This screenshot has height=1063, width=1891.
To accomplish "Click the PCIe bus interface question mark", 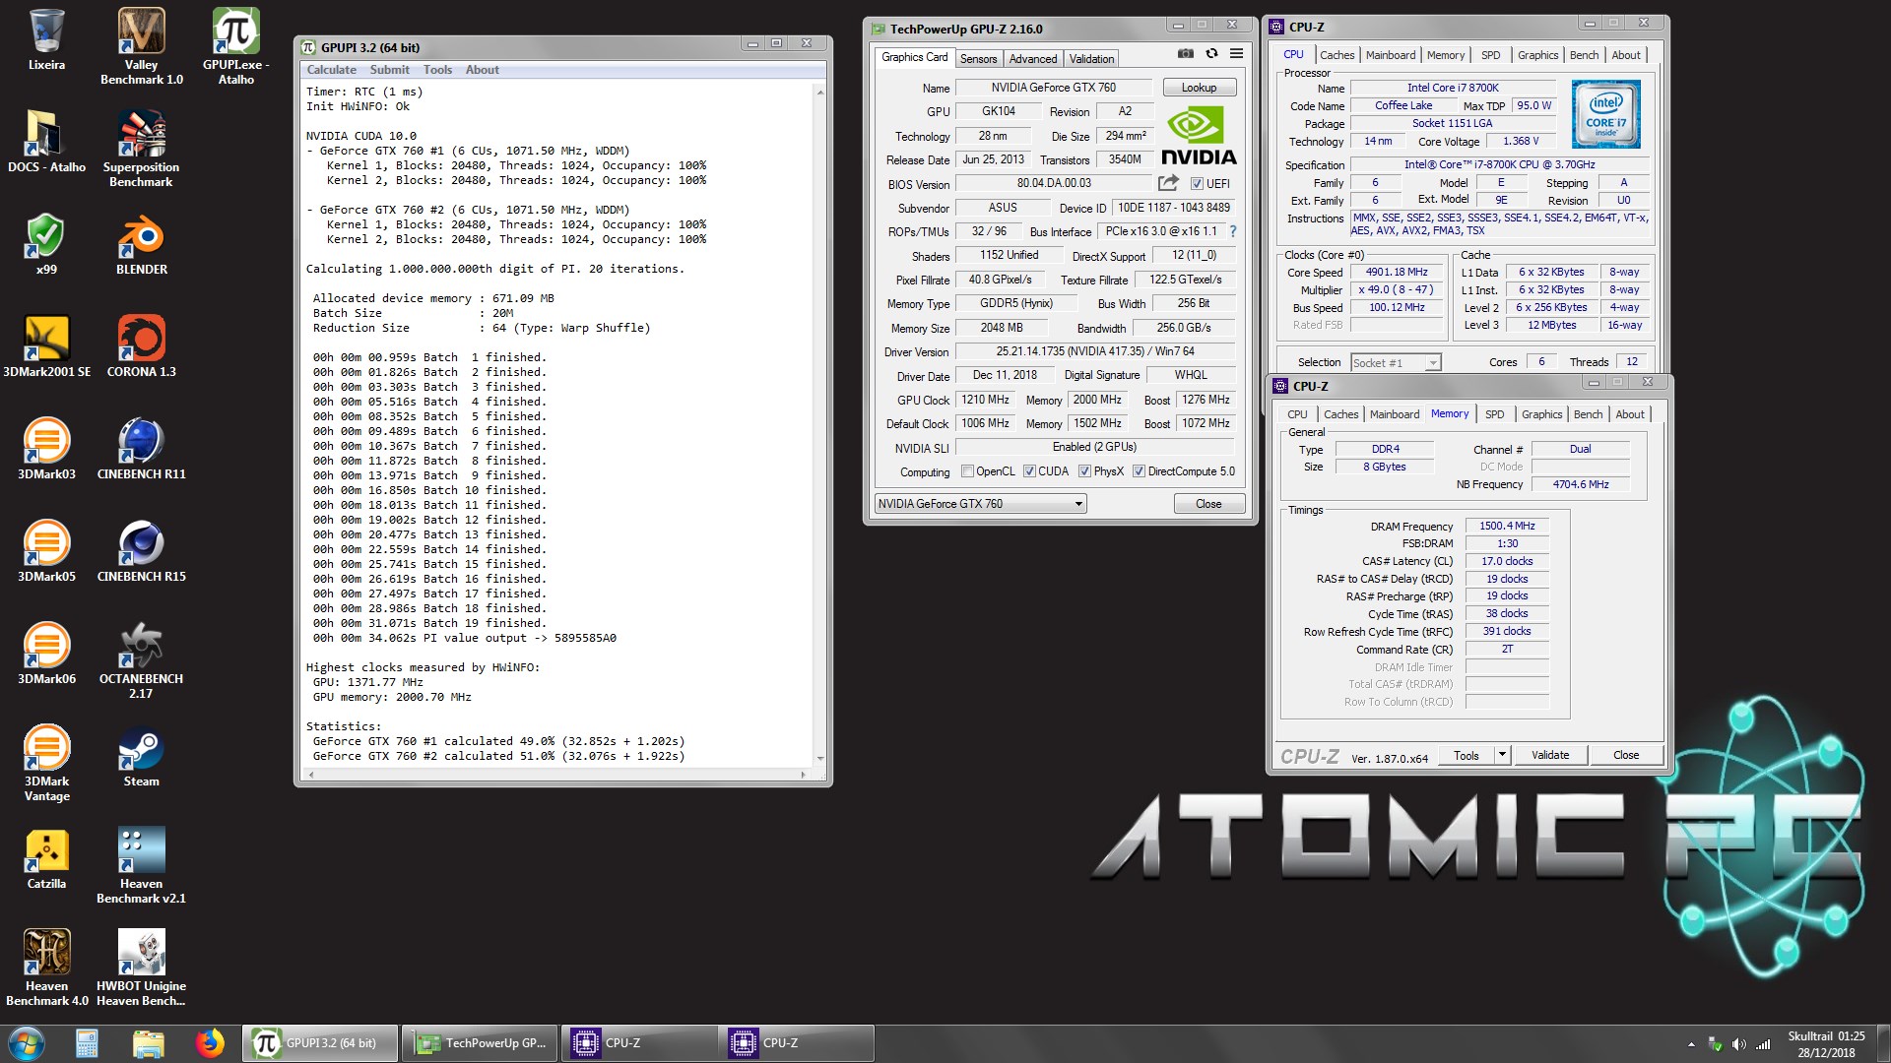I will [x=1232, y=231].
